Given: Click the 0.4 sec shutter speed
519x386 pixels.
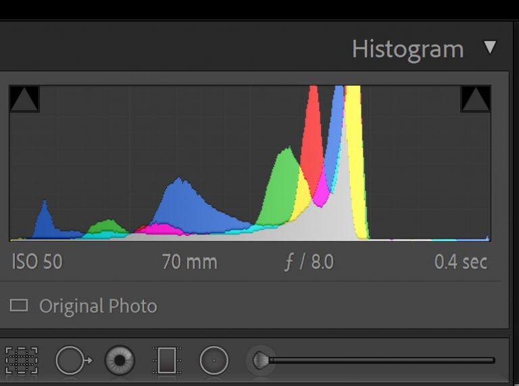Looking at the screenshot, I should pos(461,262).
